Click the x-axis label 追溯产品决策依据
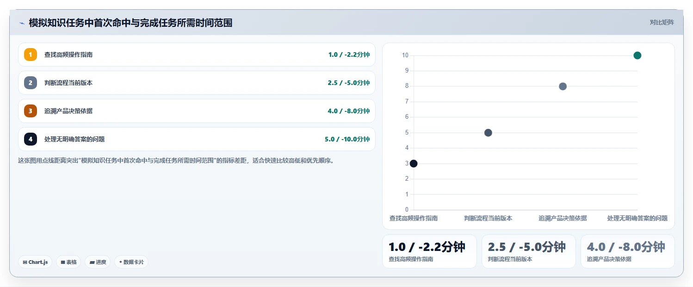The image size is (693, 287). point(563,218)
